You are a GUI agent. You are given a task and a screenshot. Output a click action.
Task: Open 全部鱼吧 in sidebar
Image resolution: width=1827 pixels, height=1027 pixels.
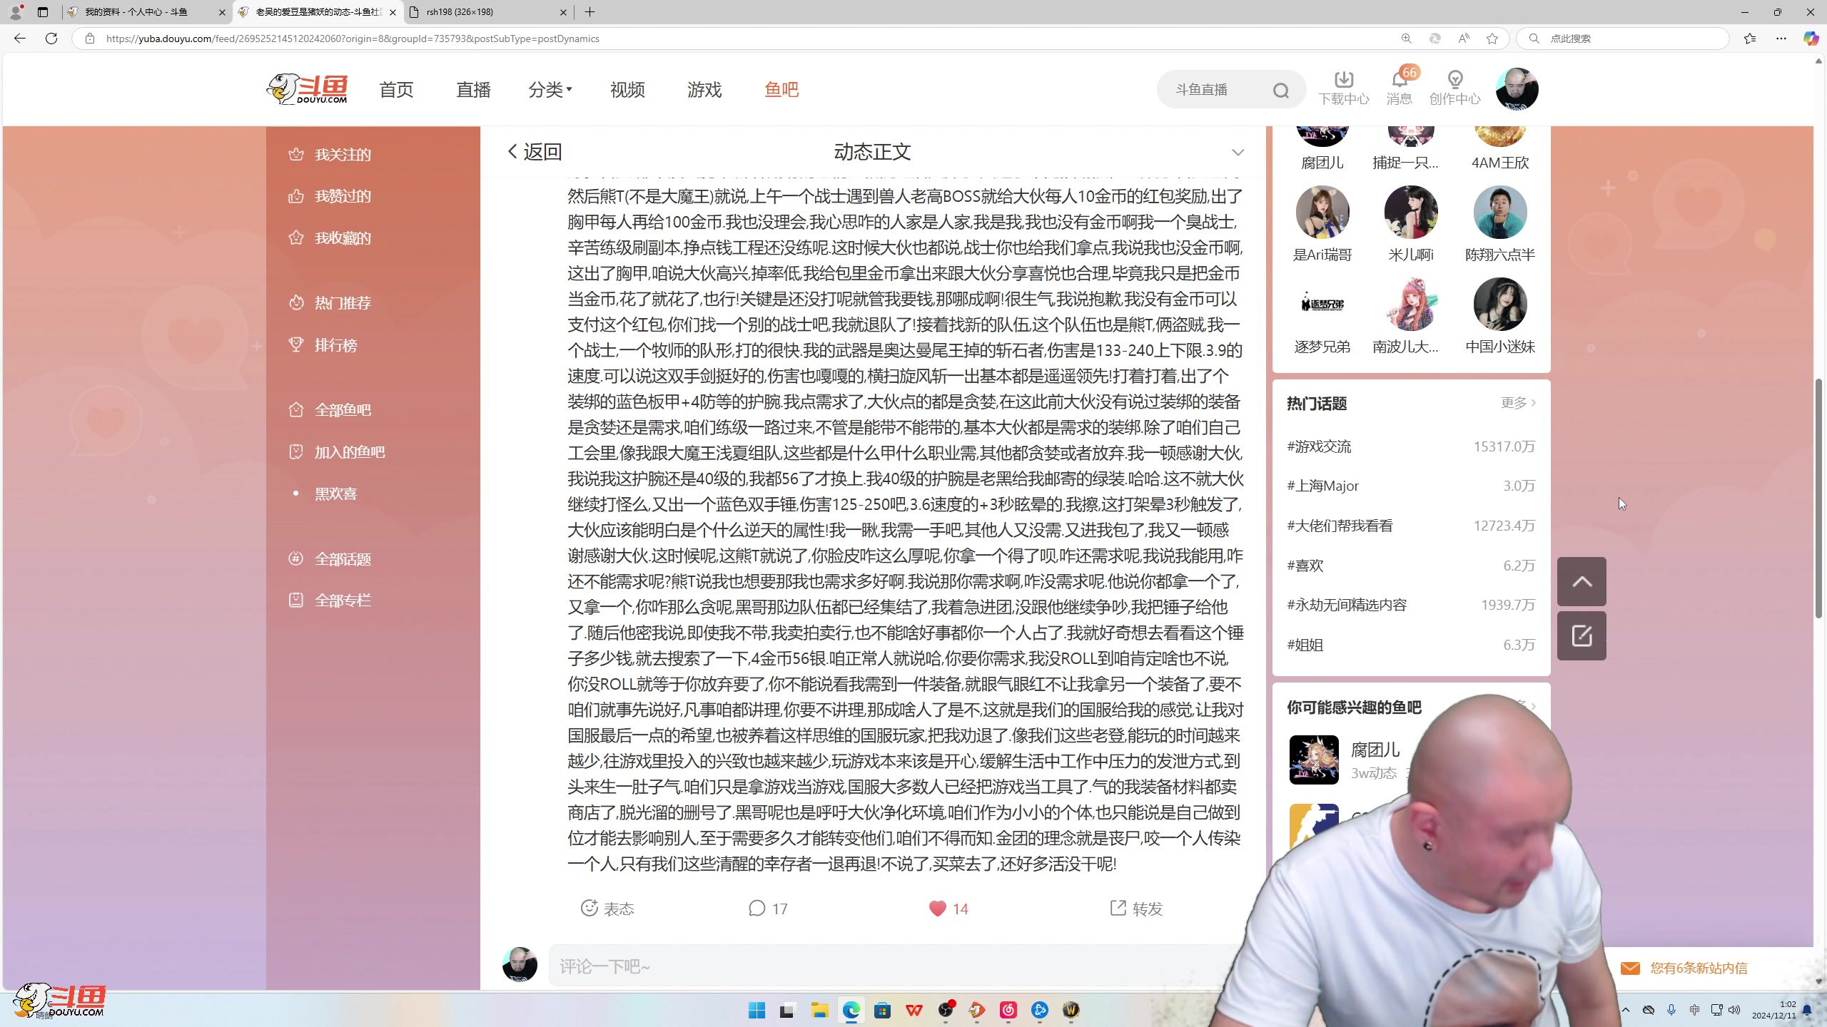pos(329,410)
